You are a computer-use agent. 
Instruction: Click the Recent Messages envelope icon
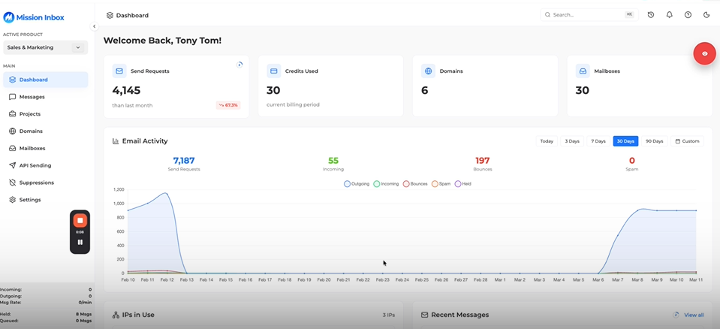425,315
